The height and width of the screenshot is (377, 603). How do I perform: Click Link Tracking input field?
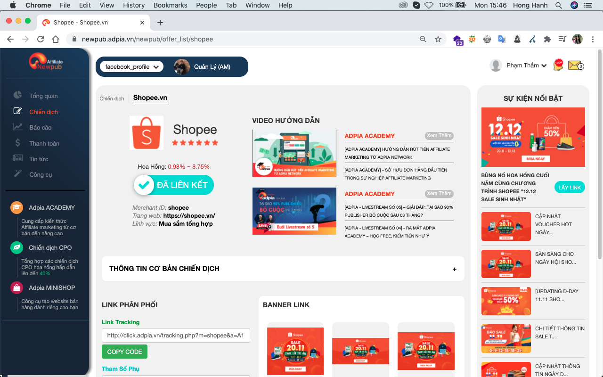(176, 336)
